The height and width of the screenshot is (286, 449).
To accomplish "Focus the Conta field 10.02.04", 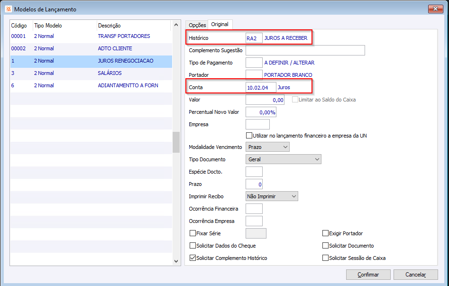I will pos(260,87).
